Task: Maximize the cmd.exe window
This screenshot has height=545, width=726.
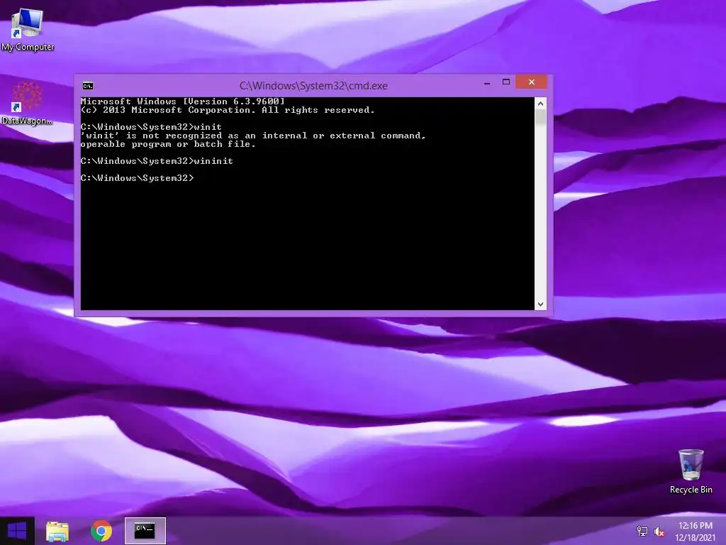Action: 506,82
